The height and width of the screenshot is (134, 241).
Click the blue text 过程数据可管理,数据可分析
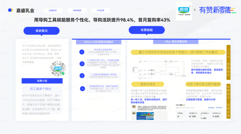(x=201, y=99)
